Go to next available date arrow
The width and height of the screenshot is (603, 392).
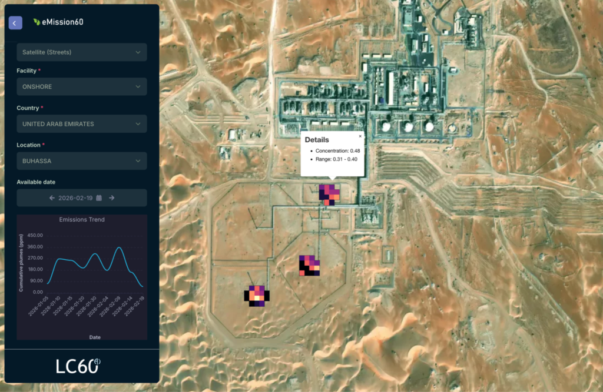coord(111,198)
